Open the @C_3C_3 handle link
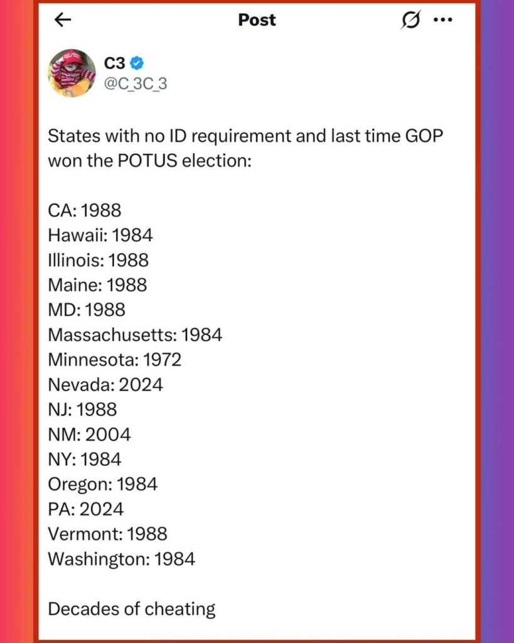The image size is (514, 643). 135,84
